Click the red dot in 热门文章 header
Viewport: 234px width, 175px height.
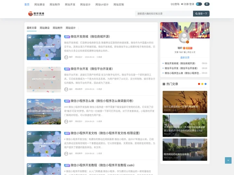pyautogui.click(x=199, y=84)
